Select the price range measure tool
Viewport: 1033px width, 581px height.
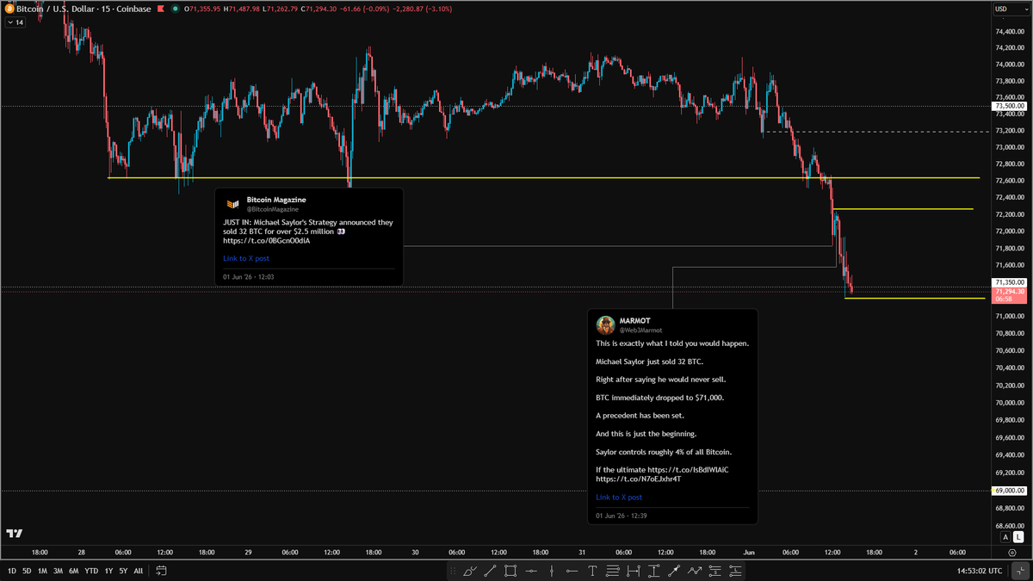(x=653, y=571)
